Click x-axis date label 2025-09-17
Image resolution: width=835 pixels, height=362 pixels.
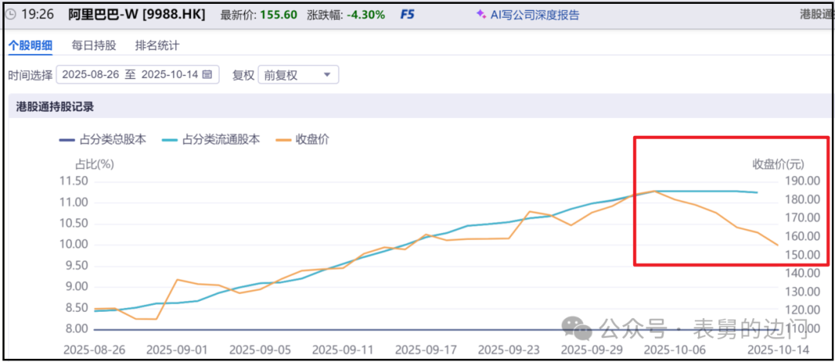click(427, 350)
